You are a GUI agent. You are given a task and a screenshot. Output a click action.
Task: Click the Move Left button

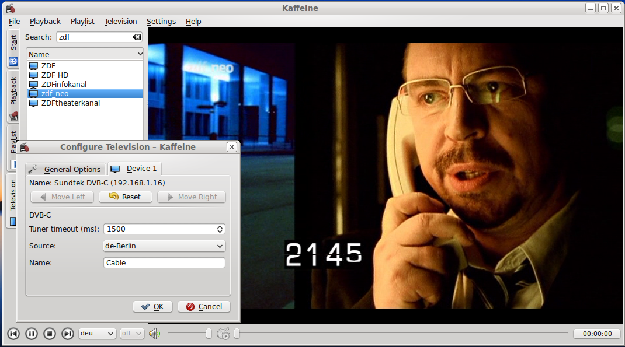click(62, 197)
